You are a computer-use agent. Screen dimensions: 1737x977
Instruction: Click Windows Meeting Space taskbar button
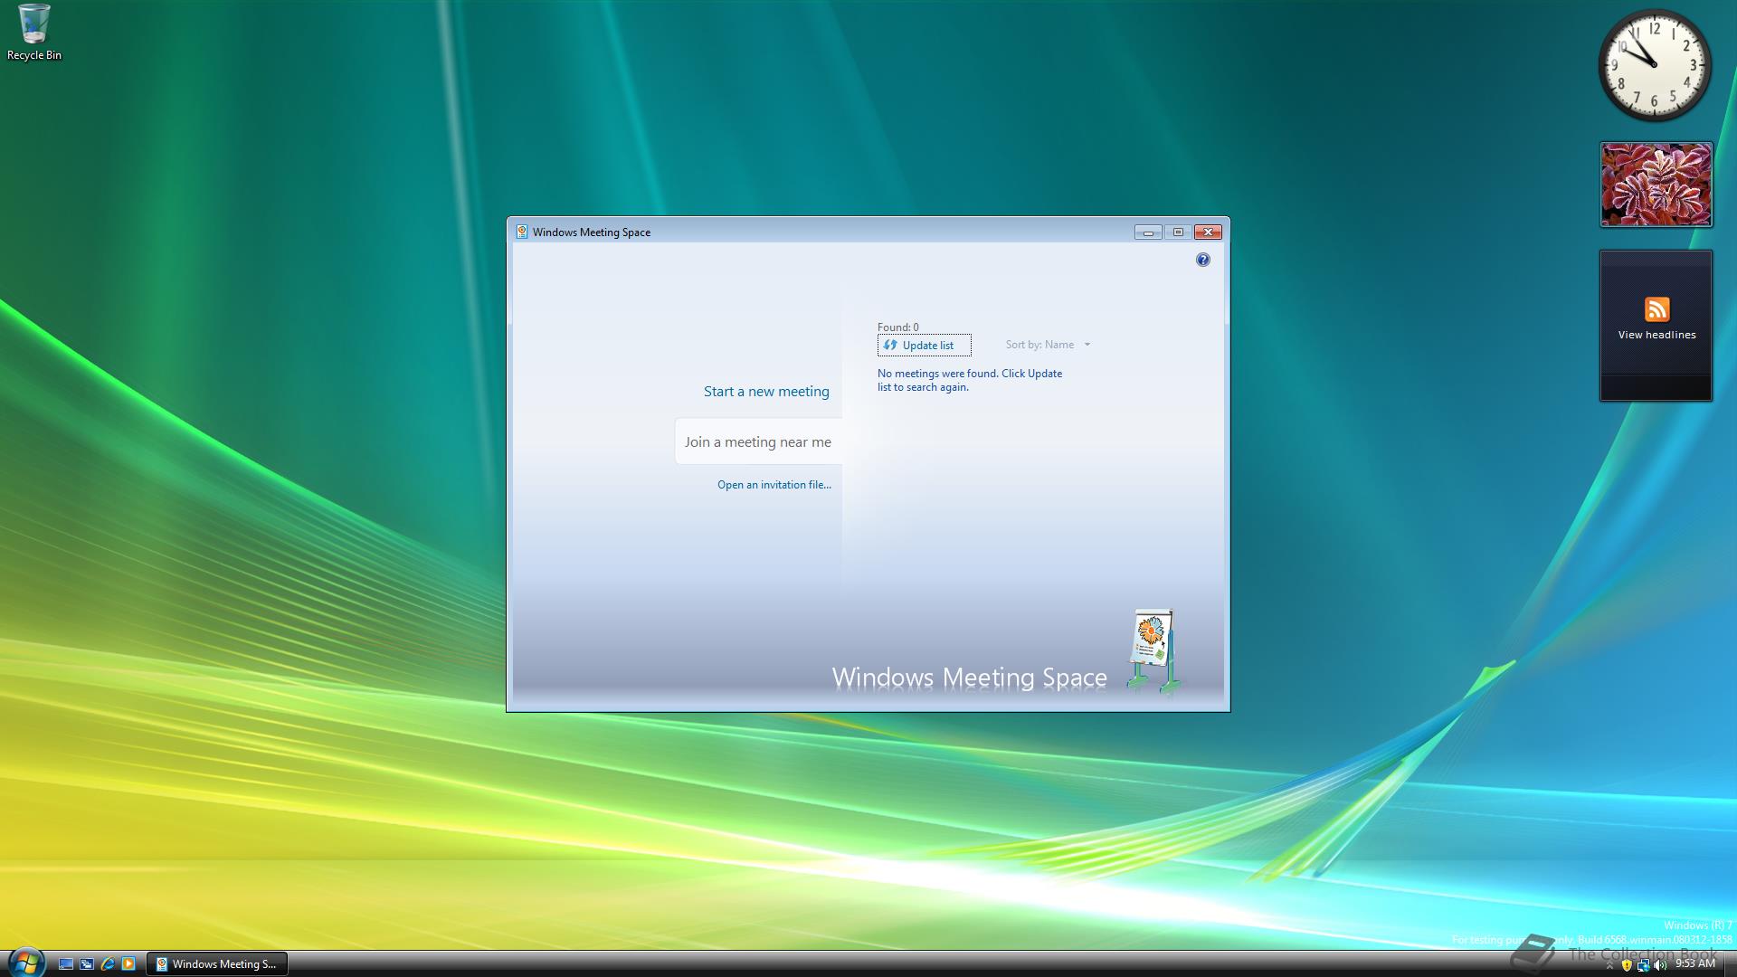[217, 964]
